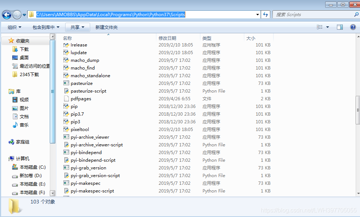This screenshot has width=360, height=217.
Task: Click the pdfpages blank file icon
Action: click(66, 99)
